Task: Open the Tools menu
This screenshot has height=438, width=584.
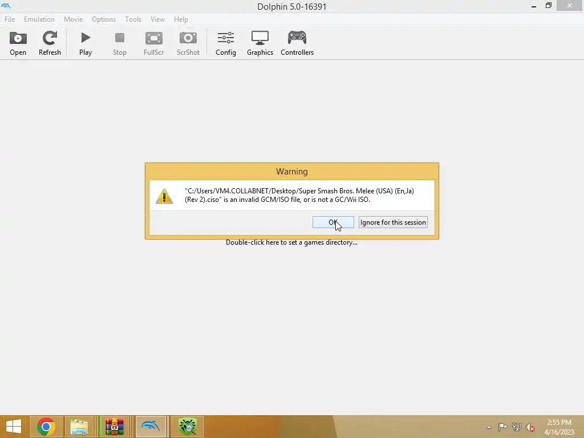Action: click(133, 19)
